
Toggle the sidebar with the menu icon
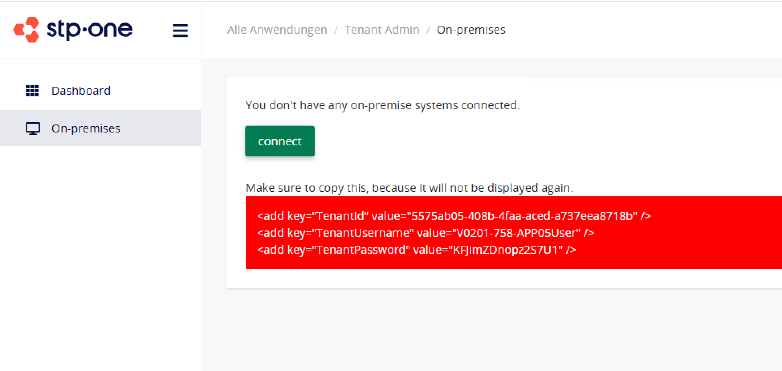click(x=180, y=30)
